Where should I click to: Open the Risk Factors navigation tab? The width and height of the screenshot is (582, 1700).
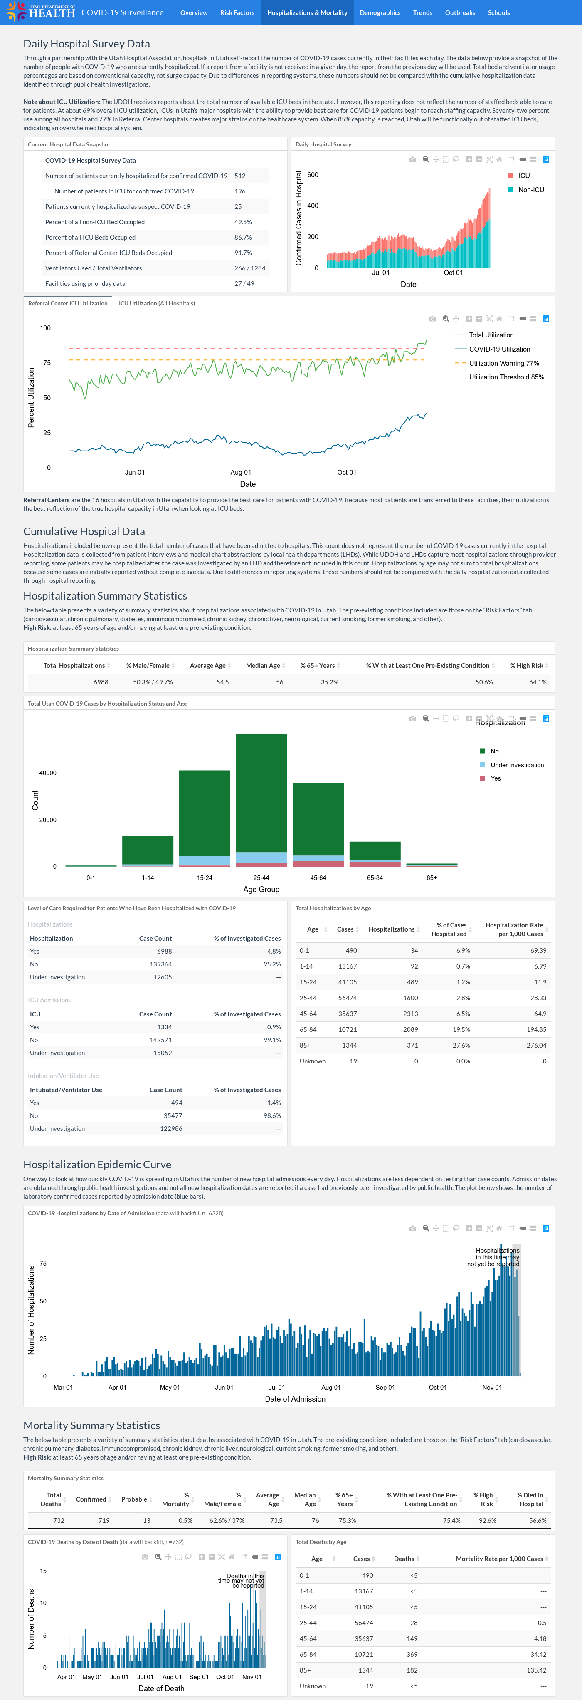click(x=237, y=12)
